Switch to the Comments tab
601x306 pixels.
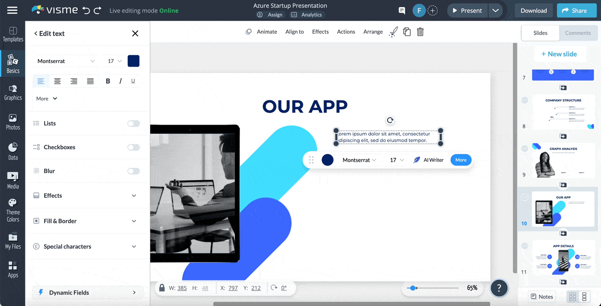tap(578, 33)
